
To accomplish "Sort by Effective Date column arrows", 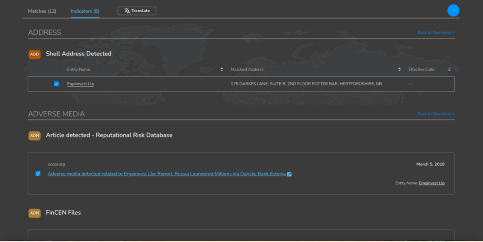I will [449, 70].
